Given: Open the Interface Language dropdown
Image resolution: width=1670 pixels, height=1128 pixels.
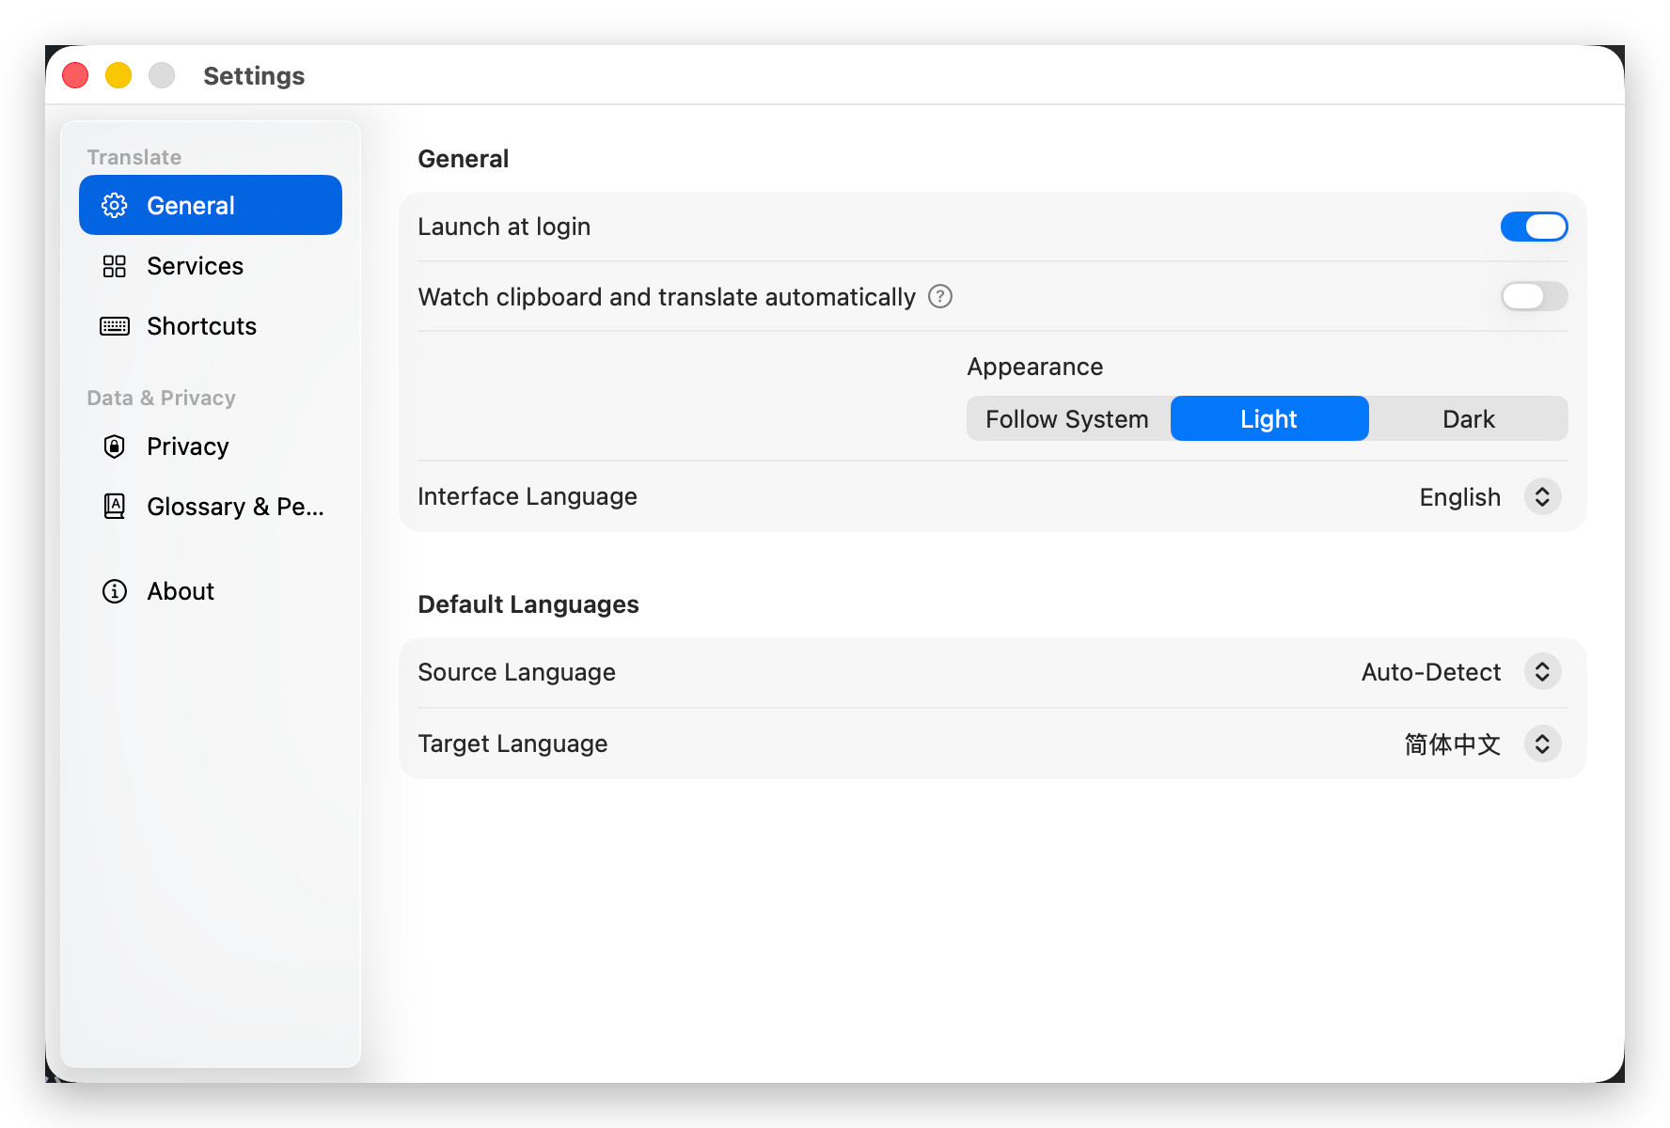Looking at the screenshot, I should click(x=1542, y=496).
